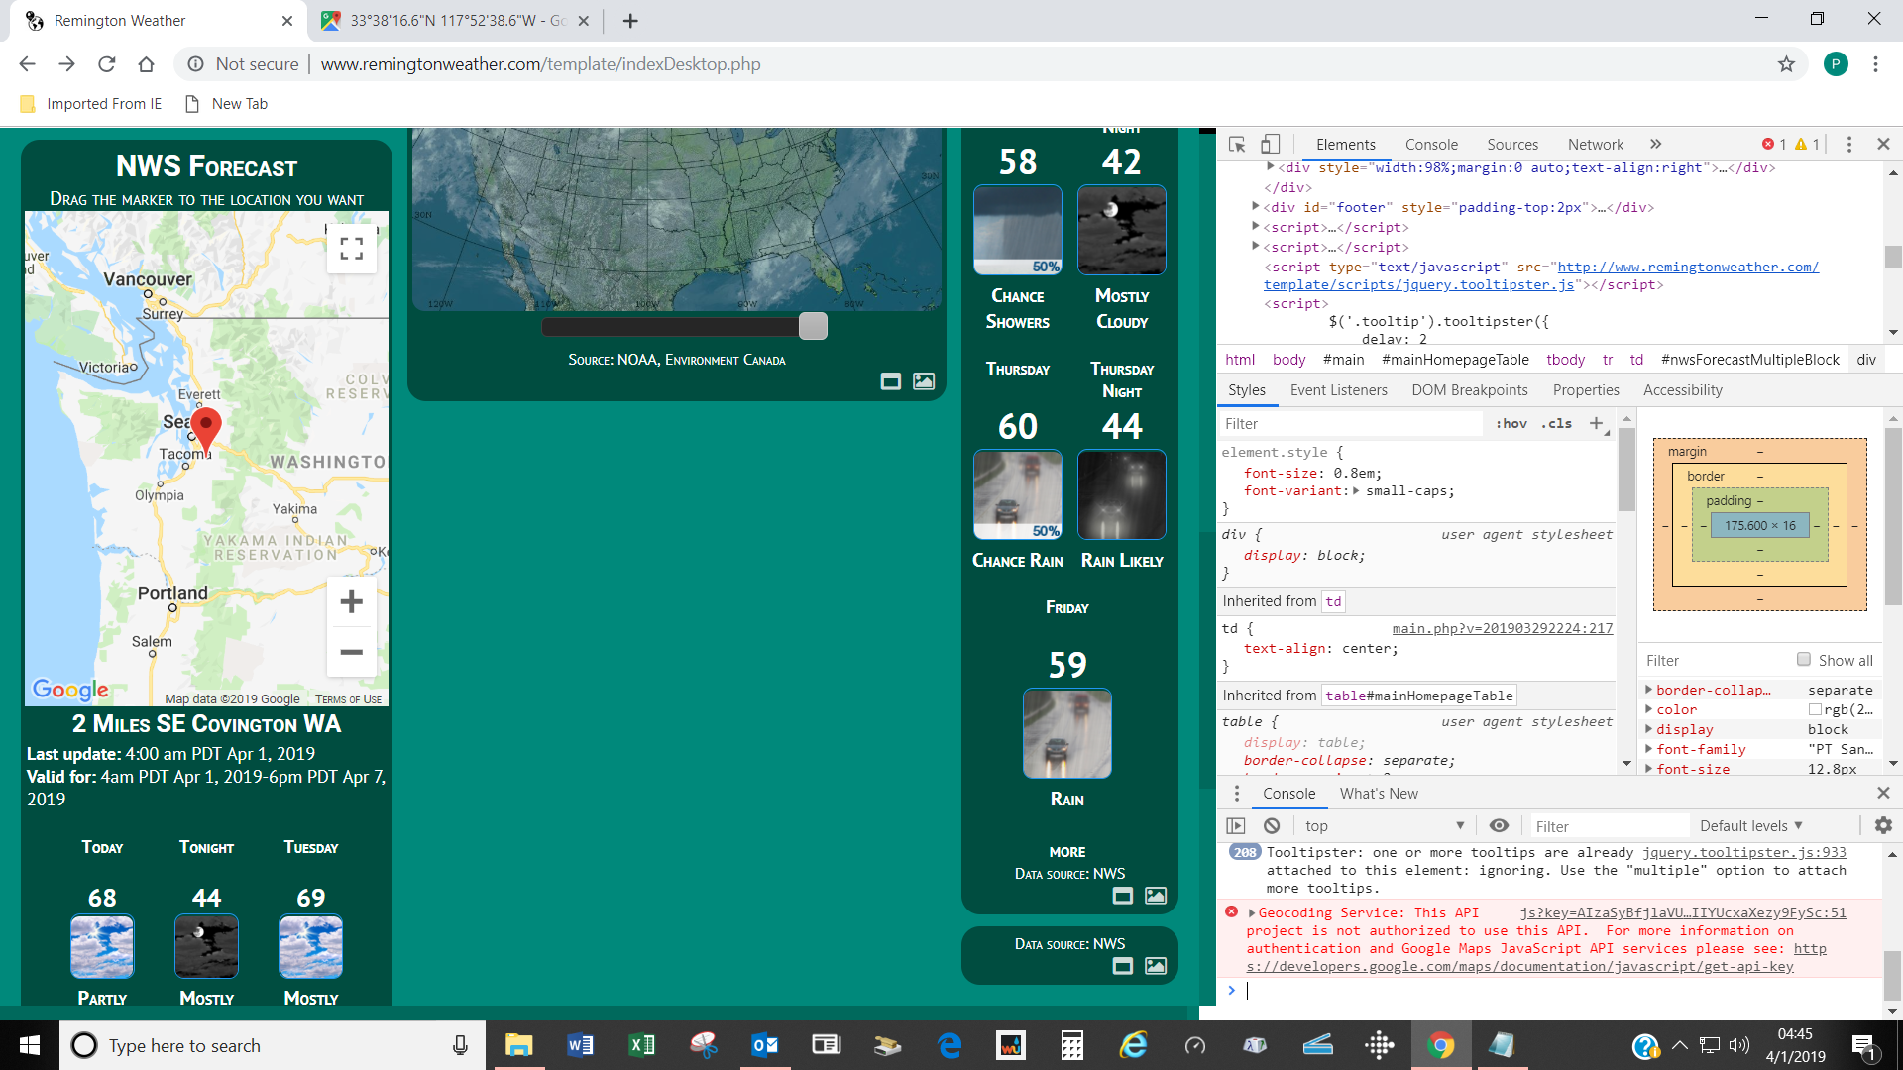
Task: Toggle the :hov element state panel
Action: [1511, 424]
